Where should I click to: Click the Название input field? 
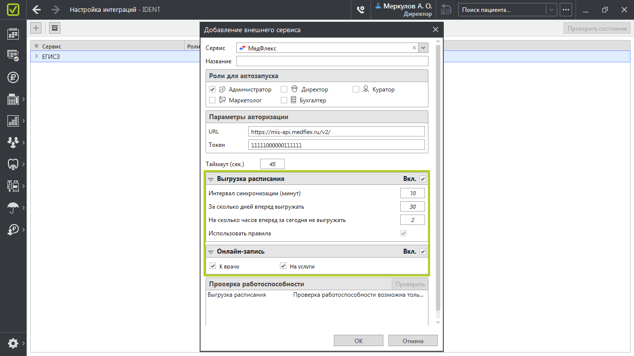(332, 61)
